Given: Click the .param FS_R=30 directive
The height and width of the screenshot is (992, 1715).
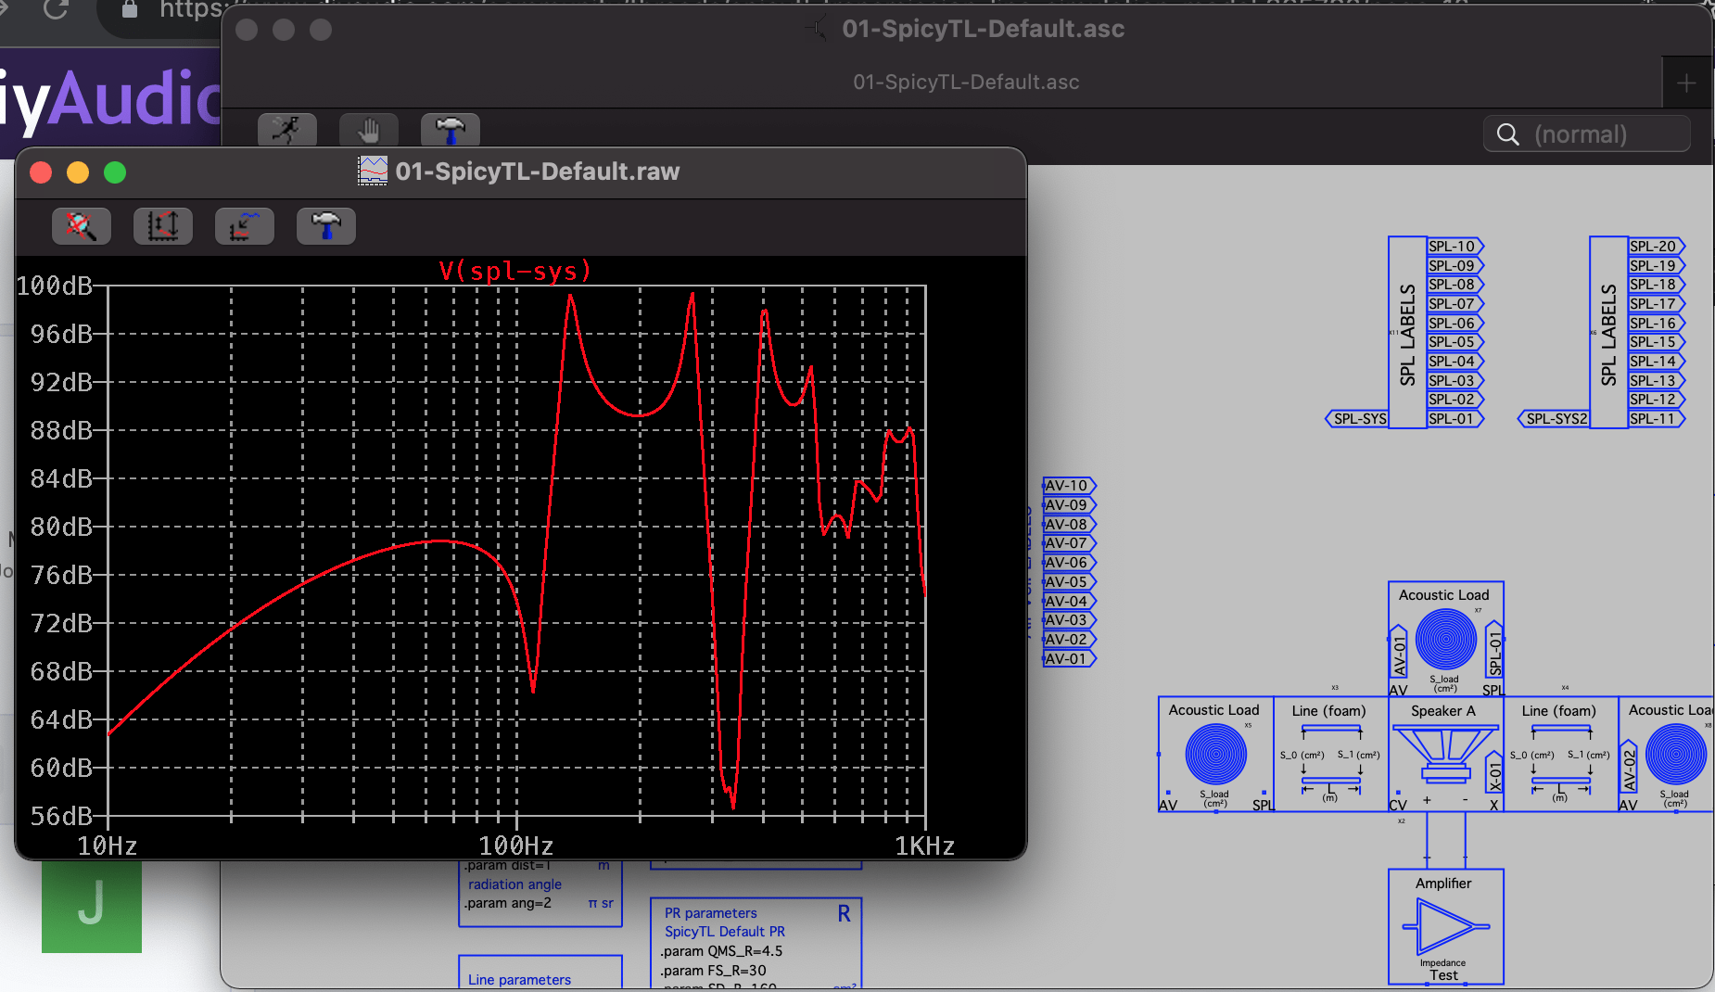Looking at the screenshot, I should click(x=713, y=971).
